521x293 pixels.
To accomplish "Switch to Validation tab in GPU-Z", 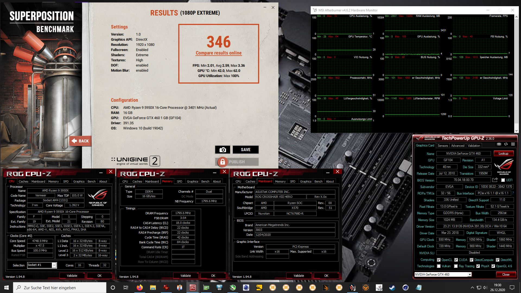I will (474, 146).
